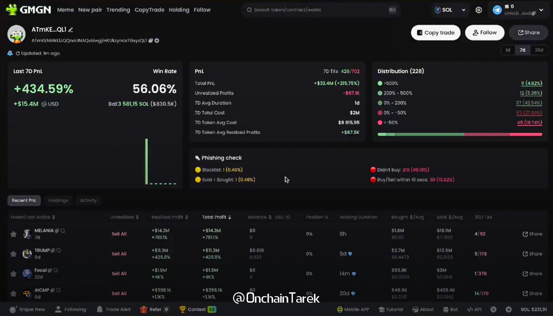Open the explorer icon after wallet address
This screenshot has height=316, width=553.
(x=157, y=41)
